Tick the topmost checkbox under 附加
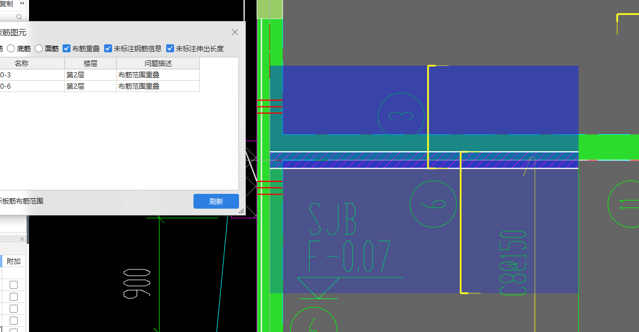This screenshot has height=332, width=639. point(14,284)
